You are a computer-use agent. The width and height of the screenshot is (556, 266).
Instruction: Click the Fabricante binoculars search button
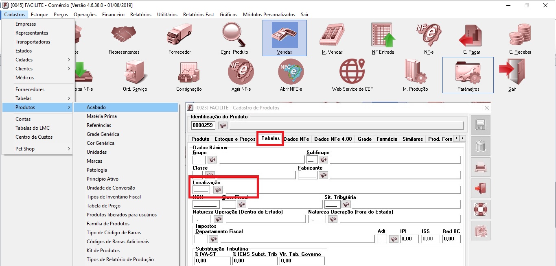click(324, 175)
